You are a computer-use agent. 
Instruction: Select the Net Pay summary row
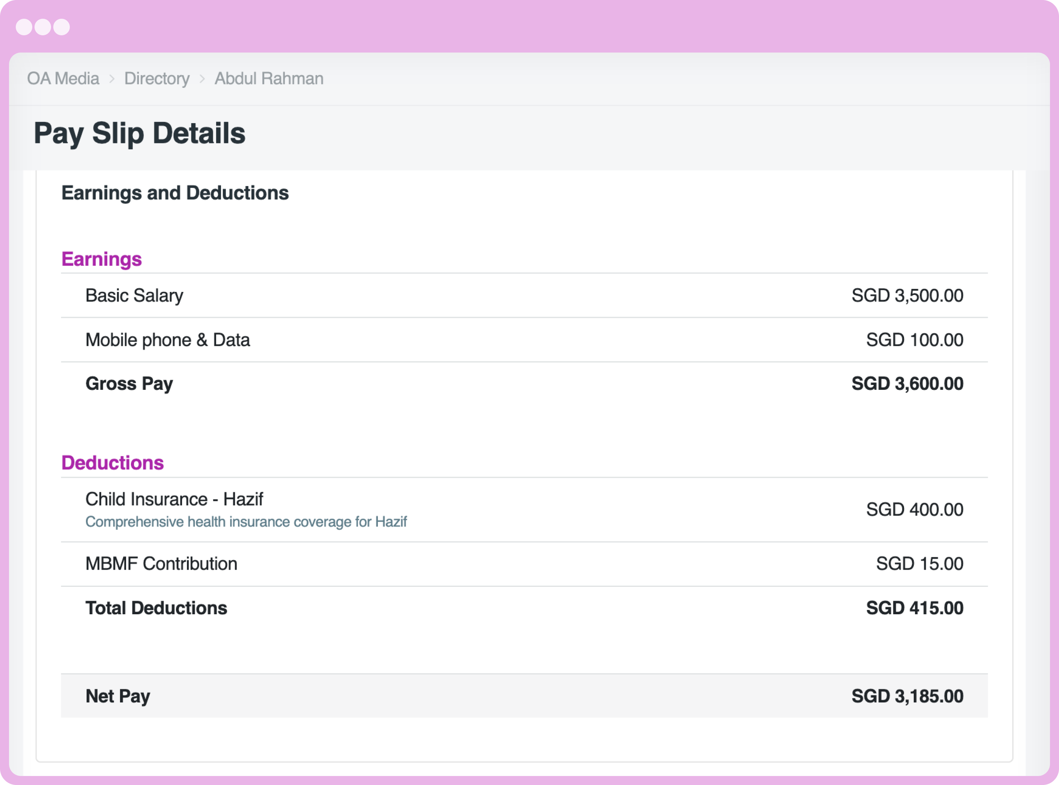click(x=117, y=696)
